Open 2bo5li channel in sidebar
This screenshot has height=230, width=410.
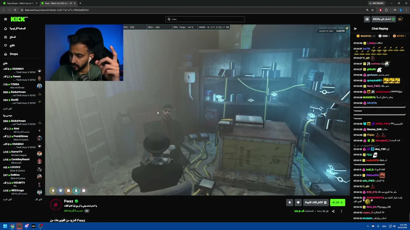(22, 101)
